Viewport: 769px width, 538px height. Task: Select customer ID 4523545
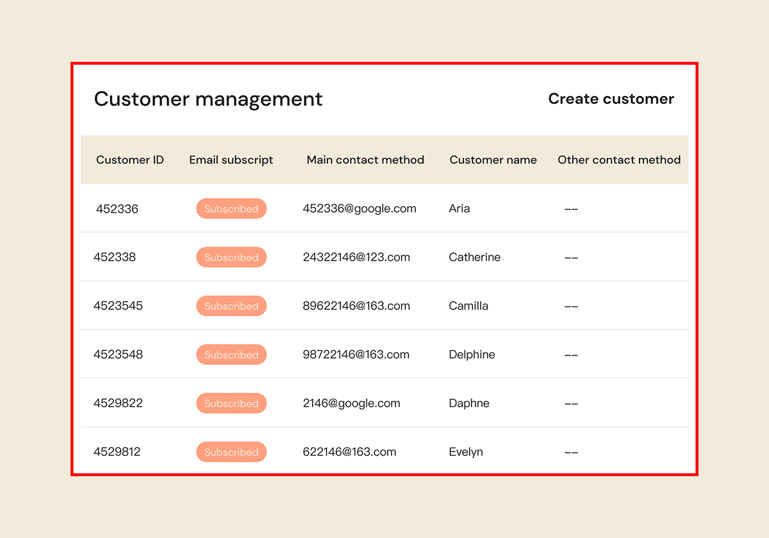coord(118,306)
